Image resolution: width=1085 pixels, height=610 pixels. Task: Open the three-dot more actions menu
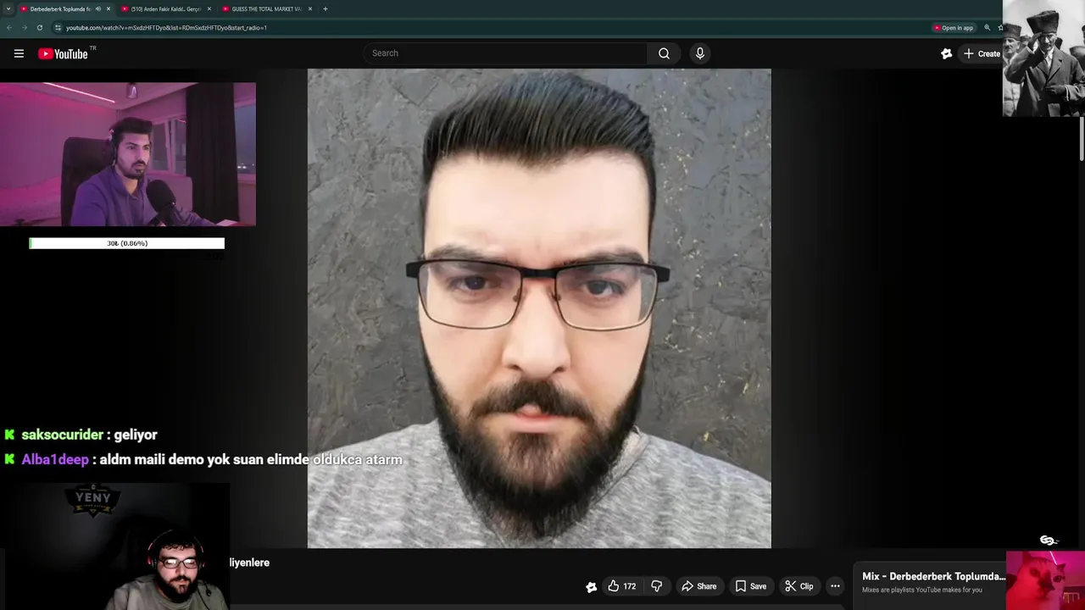[835, 586]
